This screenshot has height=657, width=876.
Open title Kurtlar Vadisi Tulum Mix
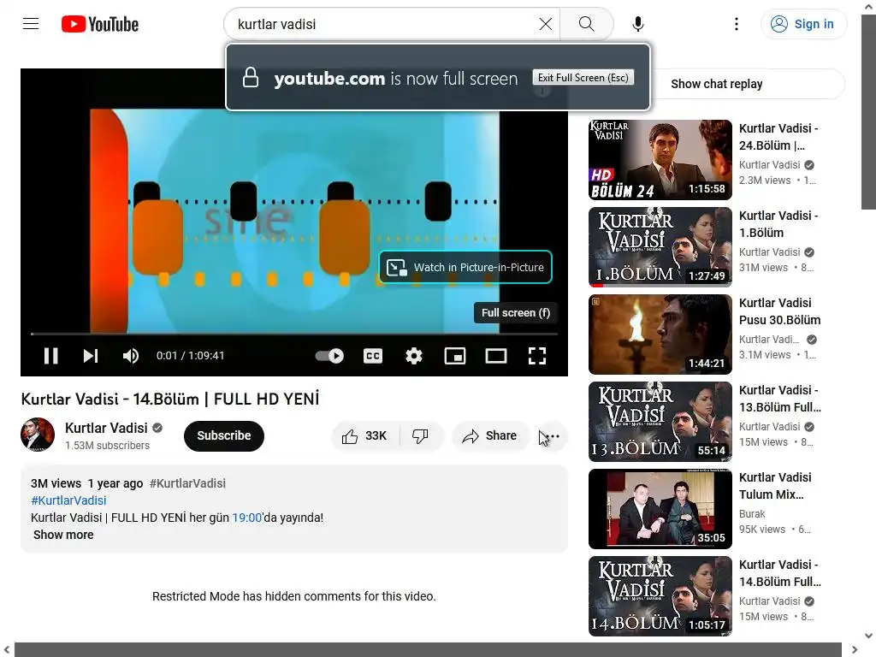[x=775, y=486]
